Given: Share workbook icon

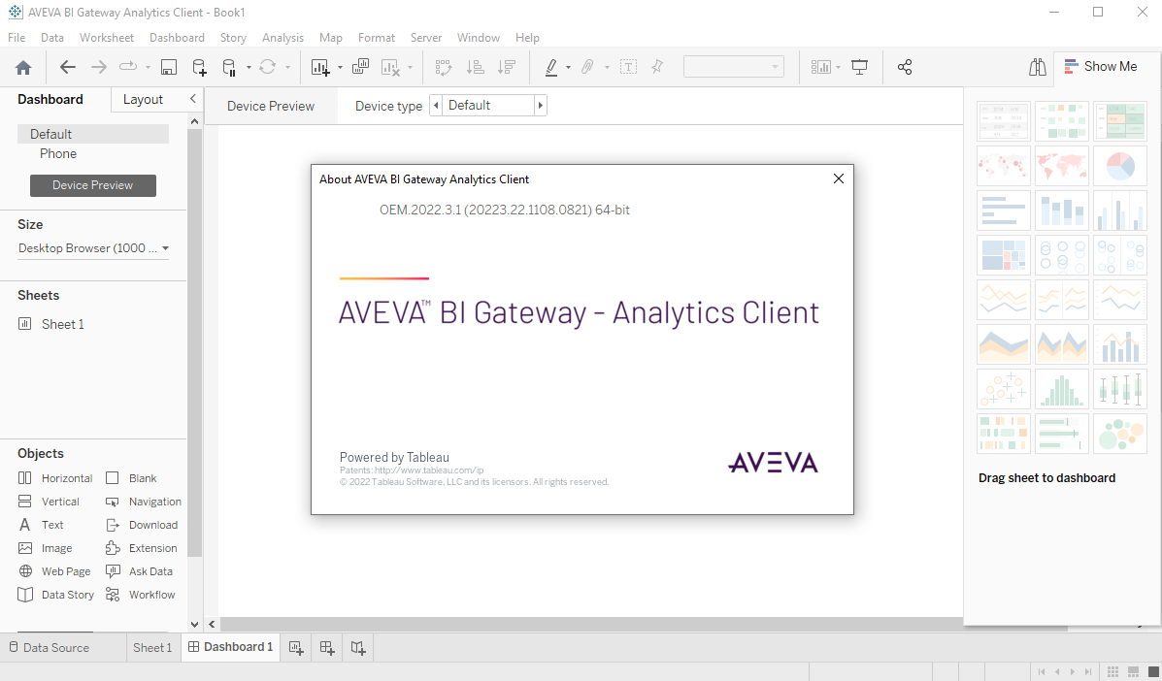Looking at the screenshot, I should pos(904,67).
